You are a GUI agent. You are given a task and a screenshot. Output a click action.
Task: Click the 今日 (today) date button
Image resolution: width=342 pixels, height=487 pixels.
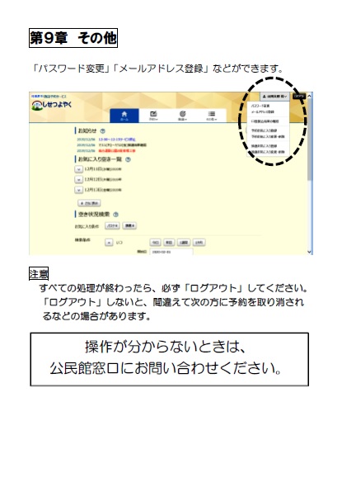point(155,242)
